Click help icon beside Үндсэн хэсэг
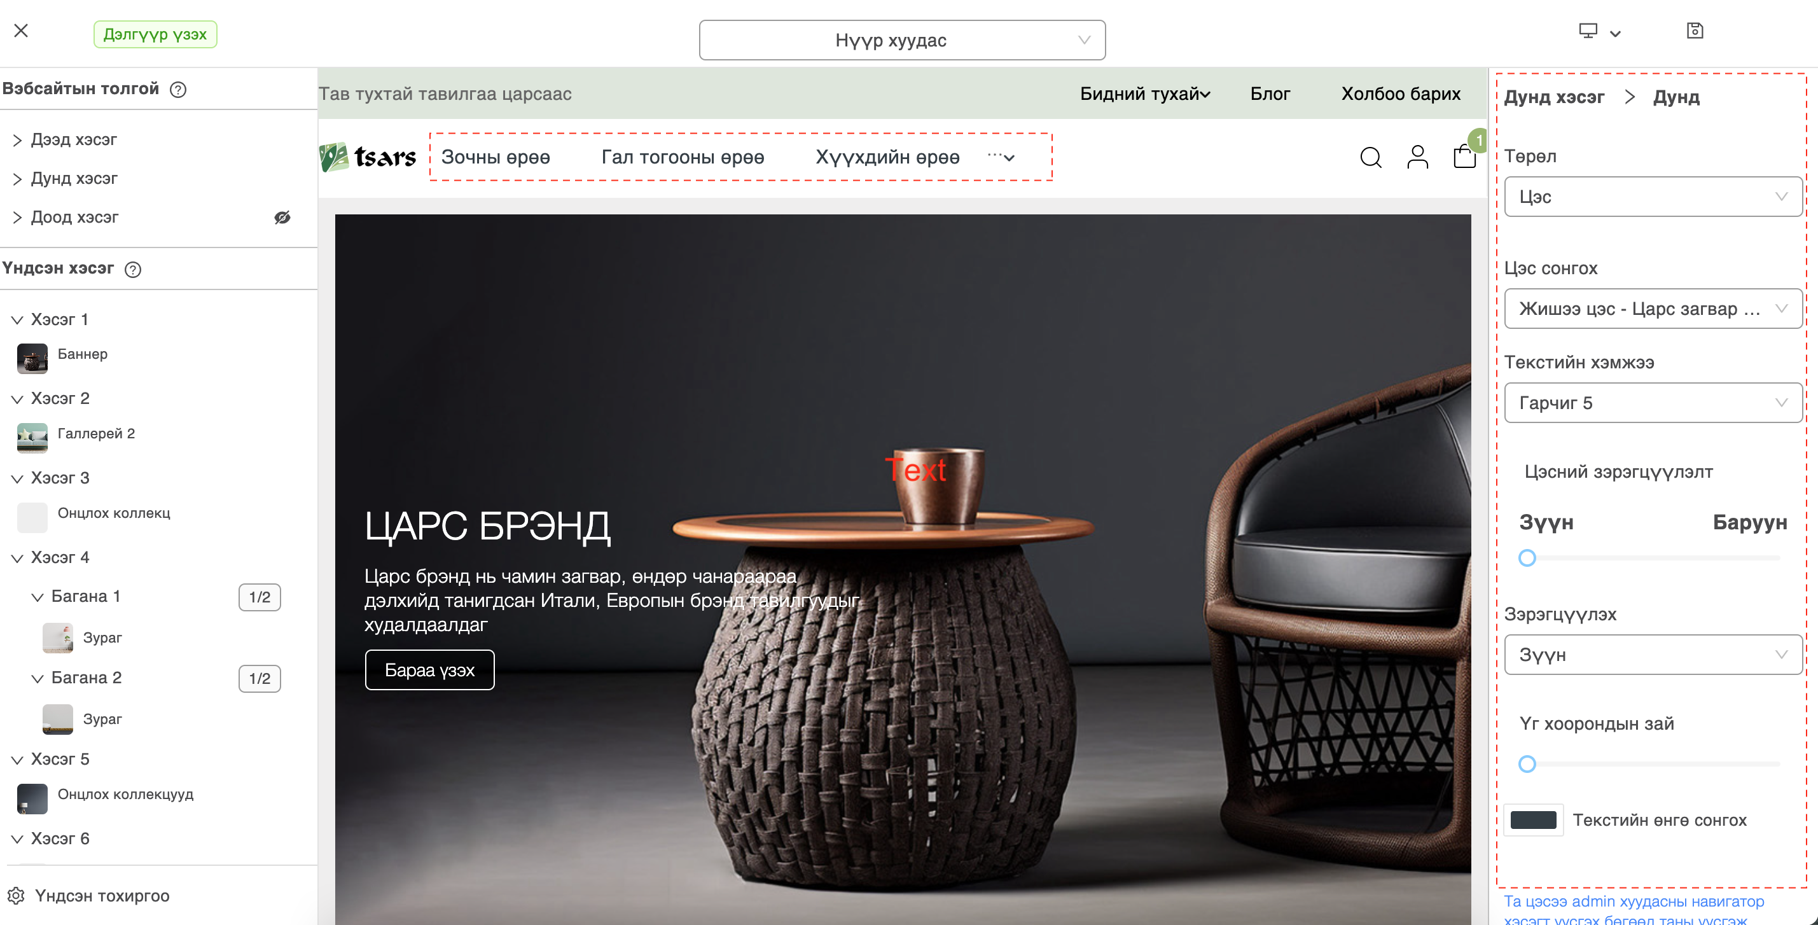 point(133,270)
